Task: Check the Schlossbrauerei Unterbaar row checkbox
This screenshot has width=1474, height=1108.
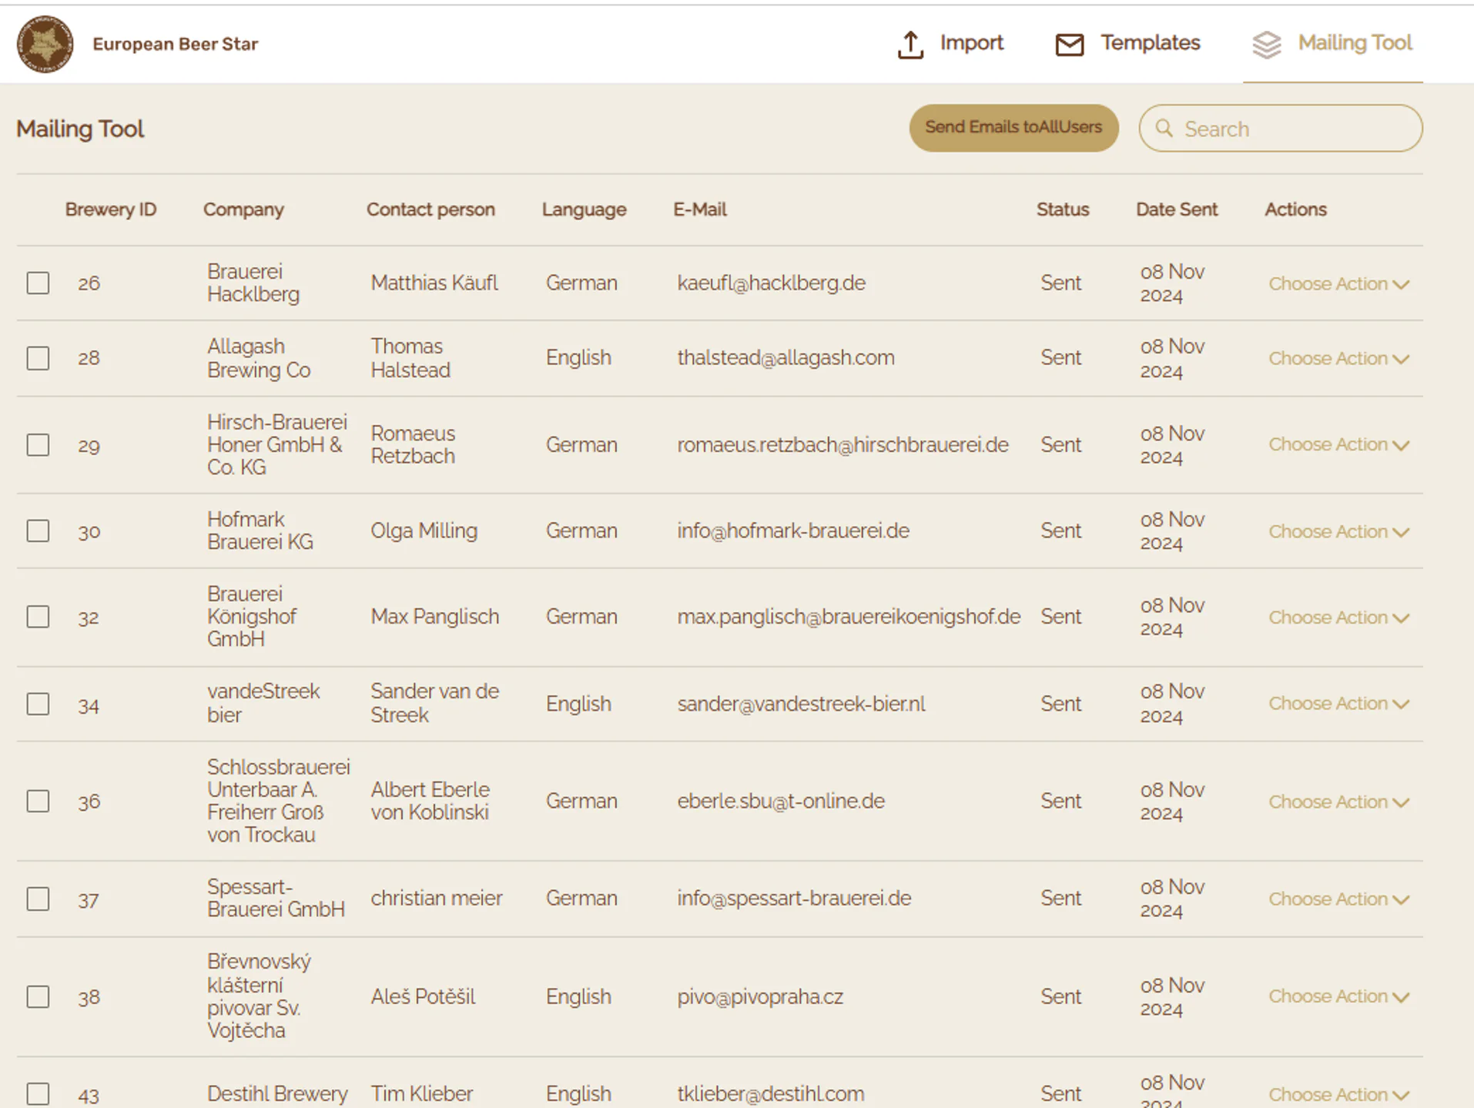Action: click(38, 802)
